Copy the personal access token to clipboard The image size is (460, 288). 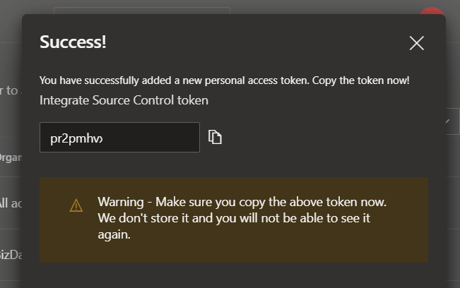[215, 137]
